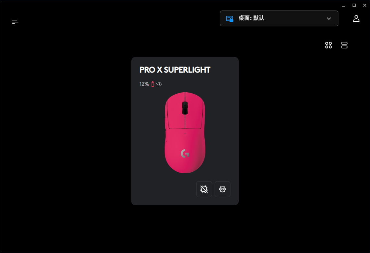Screen dimensions: 370x253
Task: Switch to list device view
Action: click(344, 45)
